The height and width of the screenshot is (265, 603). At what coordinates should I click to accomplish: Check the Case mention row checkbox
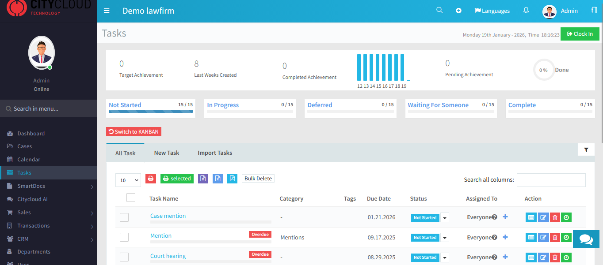(124, 217)
